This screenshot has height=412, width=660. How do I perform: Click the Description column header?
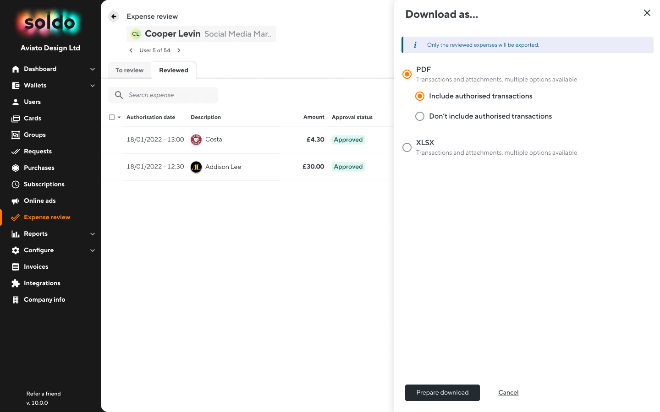206,117
